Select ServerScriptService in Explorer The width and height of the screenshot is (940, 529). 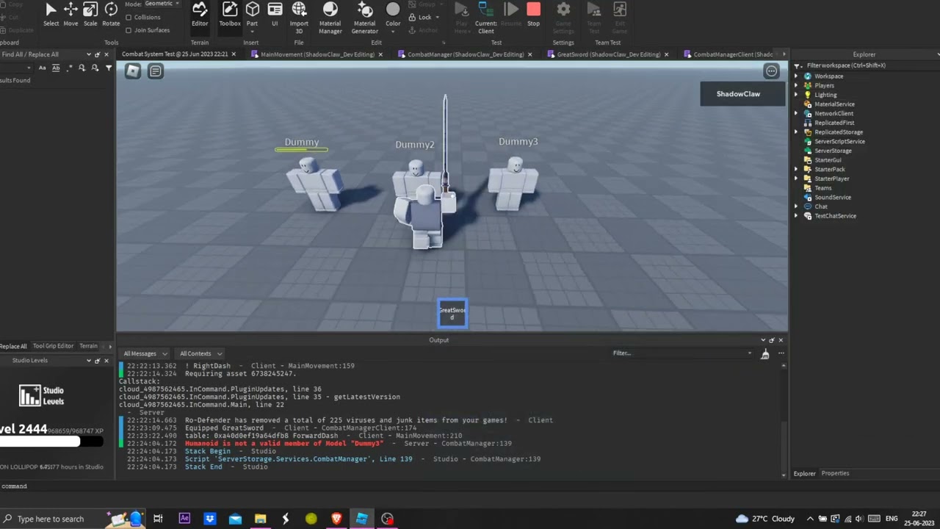click(x=839, y=141)
